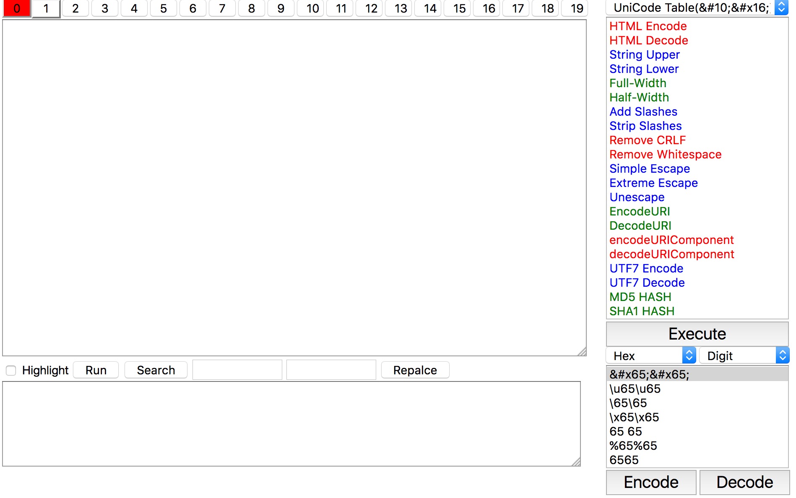Click the Decode button

(x=744, y=482)
